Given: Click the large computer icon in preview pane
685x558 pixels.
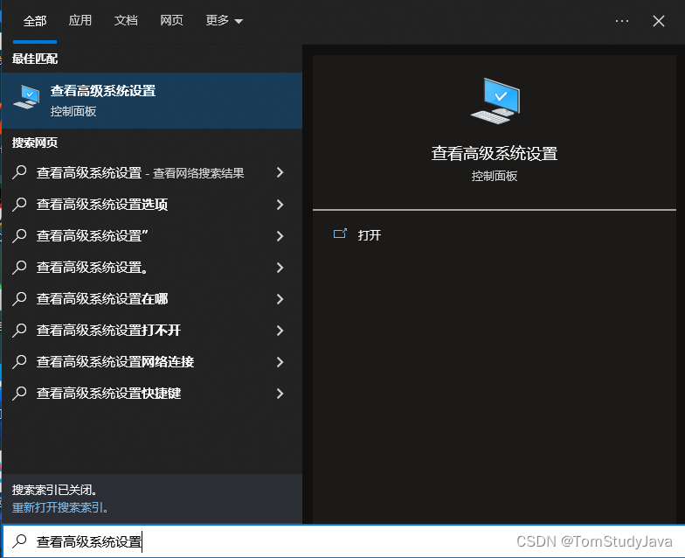Looking at the screenshot, I should [x=495, y=101].
